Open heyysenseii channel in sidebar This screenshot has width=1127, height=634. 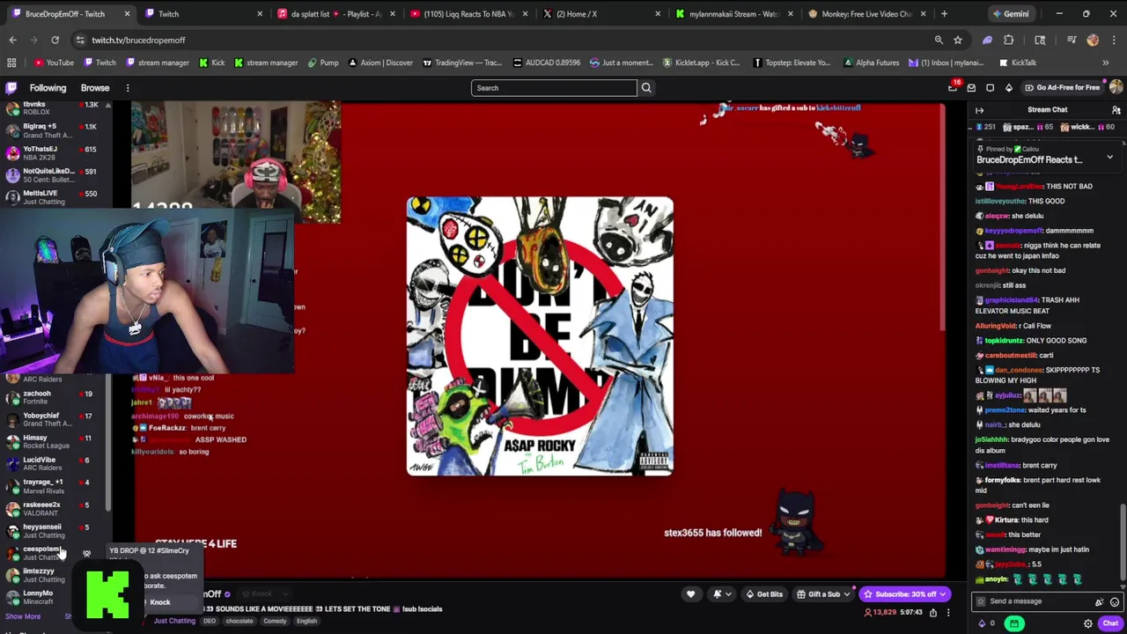tap(53, 531)
